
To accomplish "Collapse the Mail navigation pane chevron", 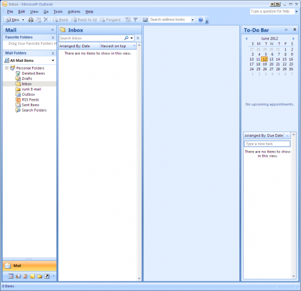I will tap(53, 30).
